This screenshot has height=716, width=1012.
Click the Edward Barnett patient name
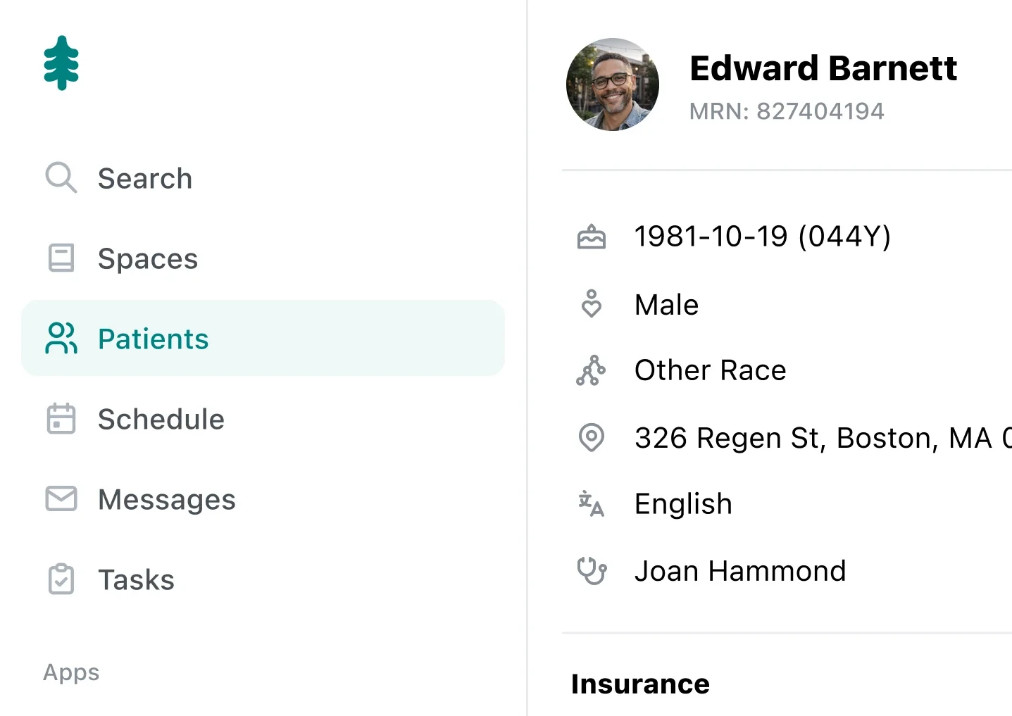coord(823,68)
